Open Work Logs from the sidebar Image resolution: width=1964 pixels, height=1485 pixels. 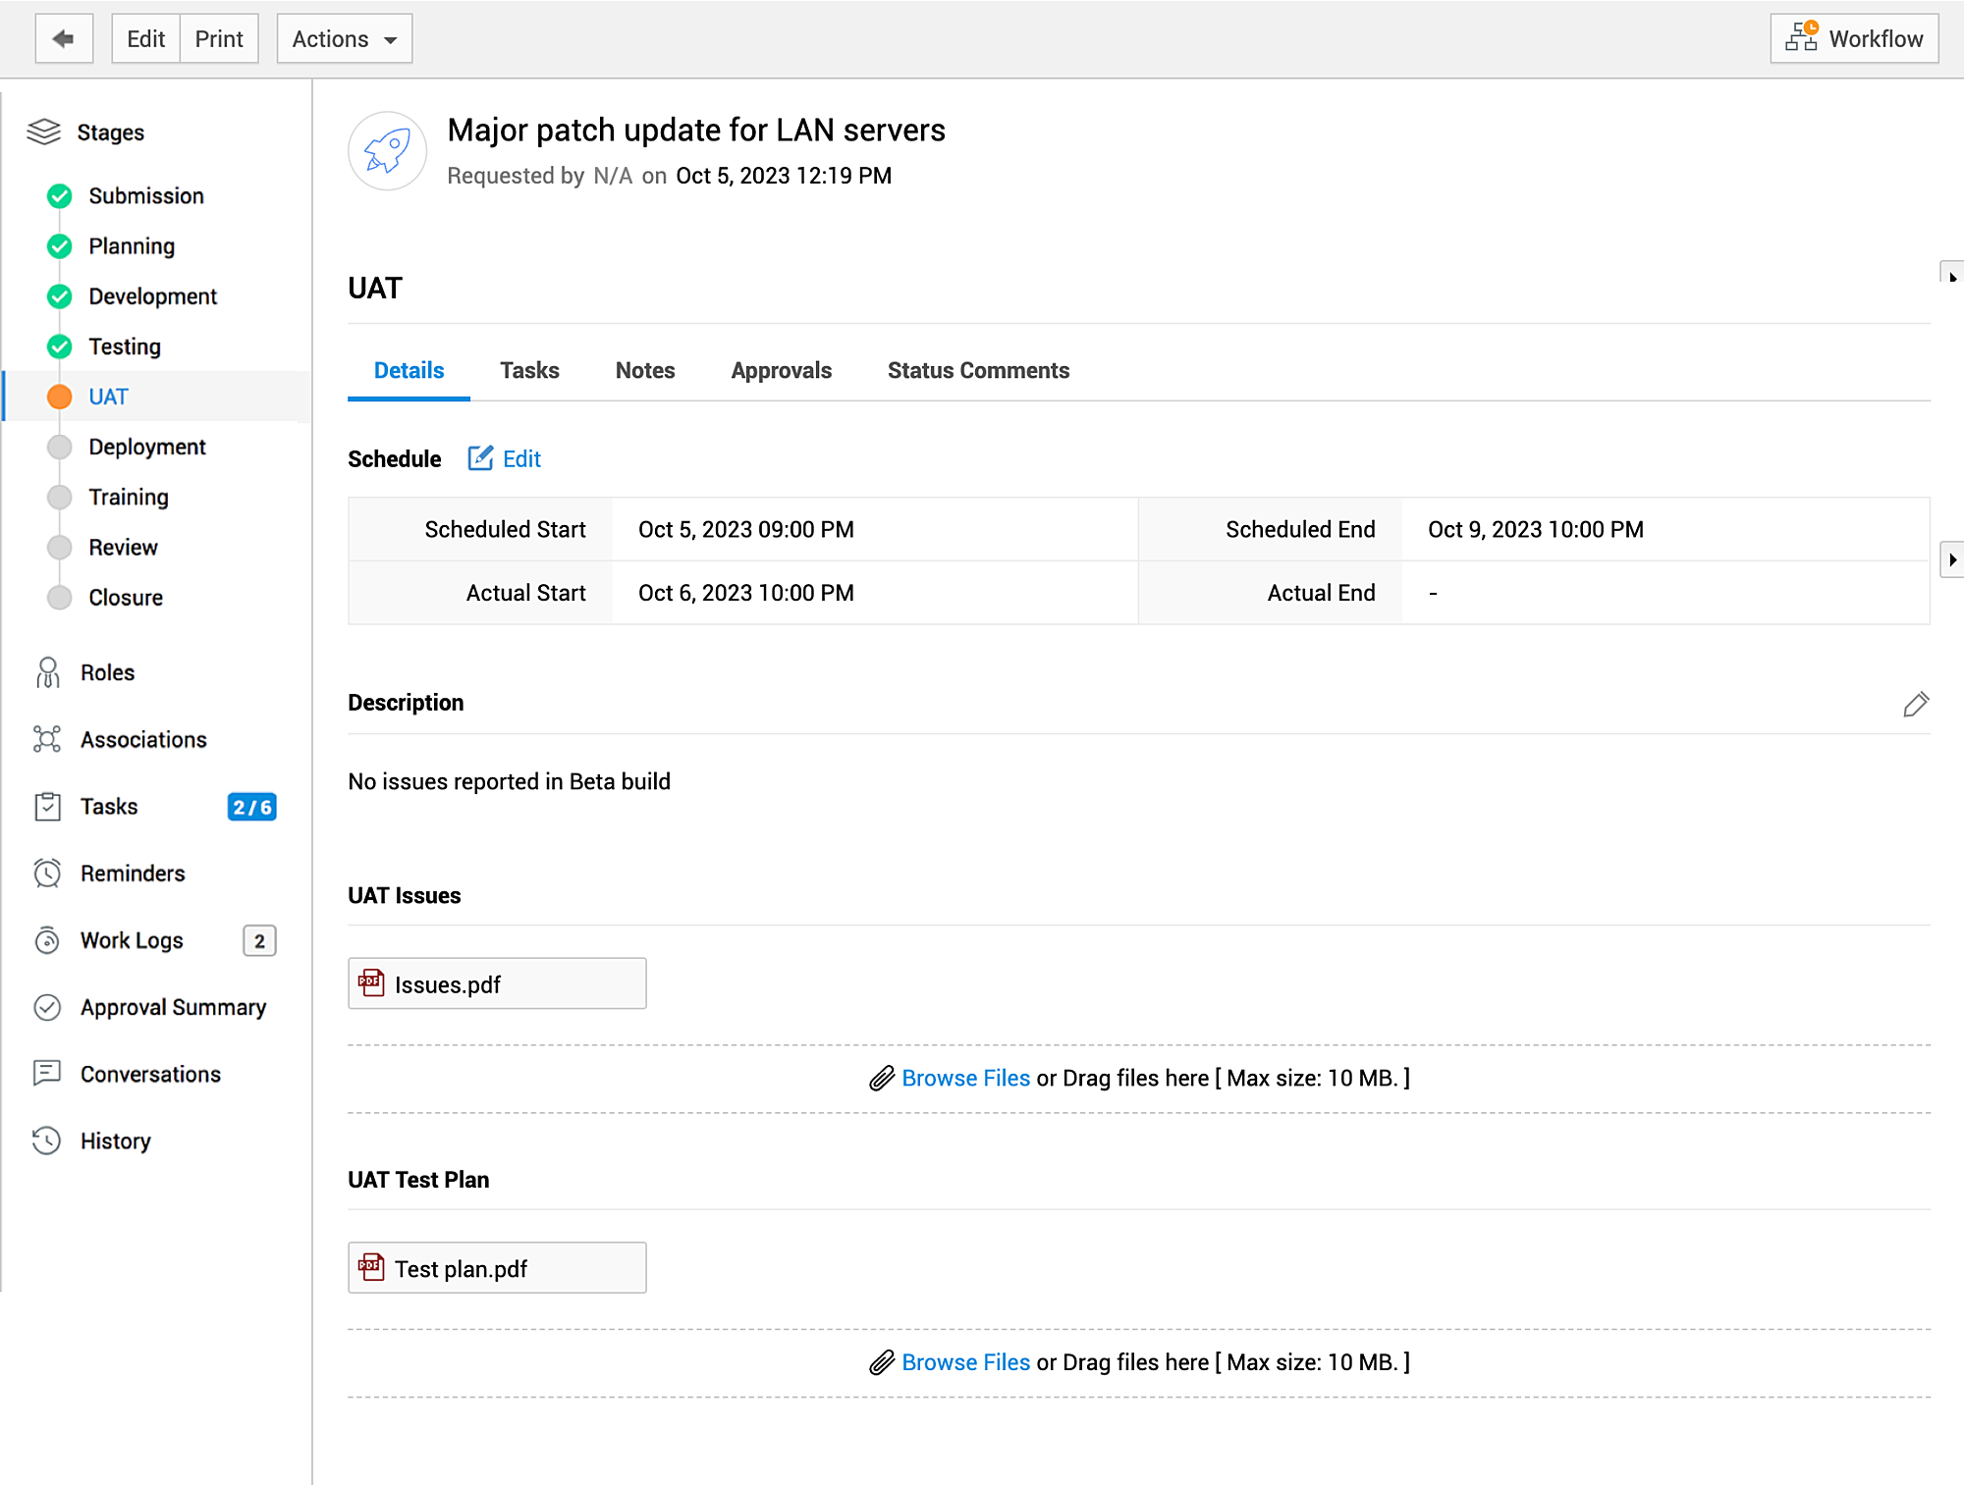132,940
